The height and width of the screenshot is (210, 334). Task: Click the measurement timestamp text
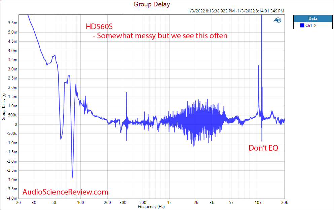236,11
